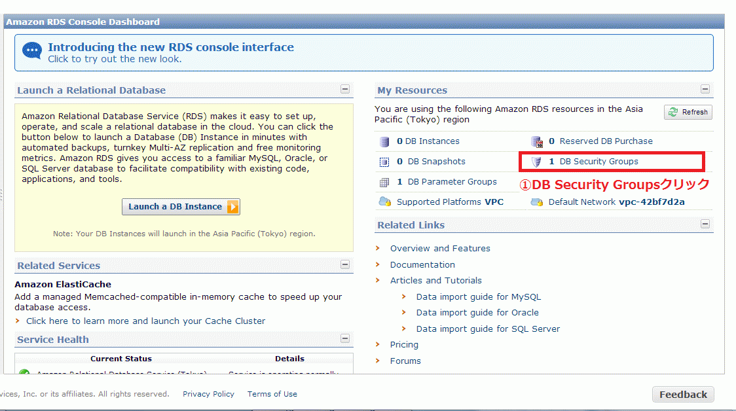Click the Launch a DB Instance button
The image size is (736, 411).
[x=181, y=207]
